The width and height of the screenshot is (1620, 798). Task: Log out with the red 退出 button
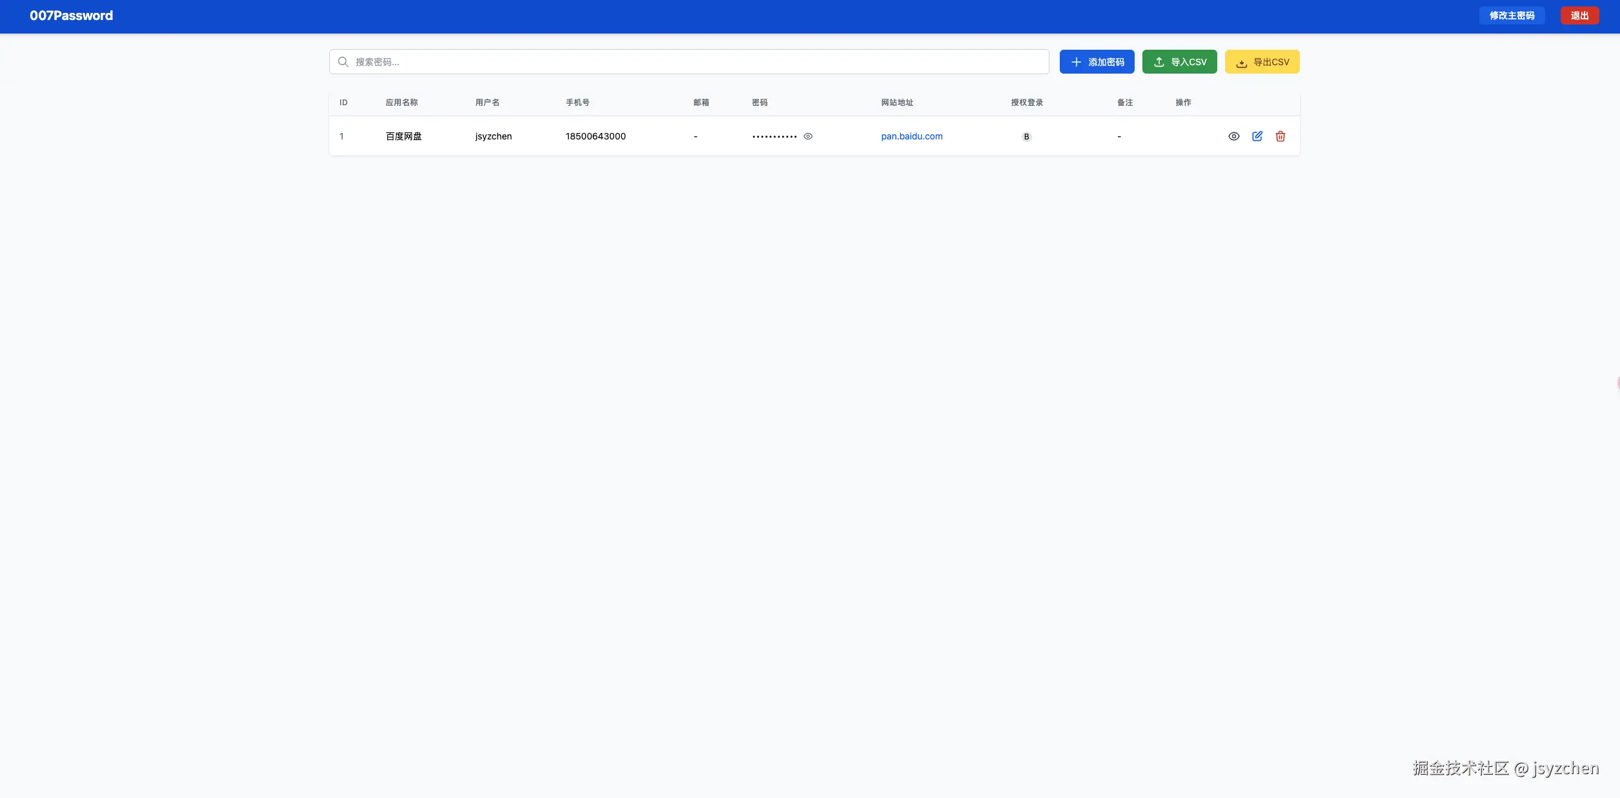tap(1579, 15)
